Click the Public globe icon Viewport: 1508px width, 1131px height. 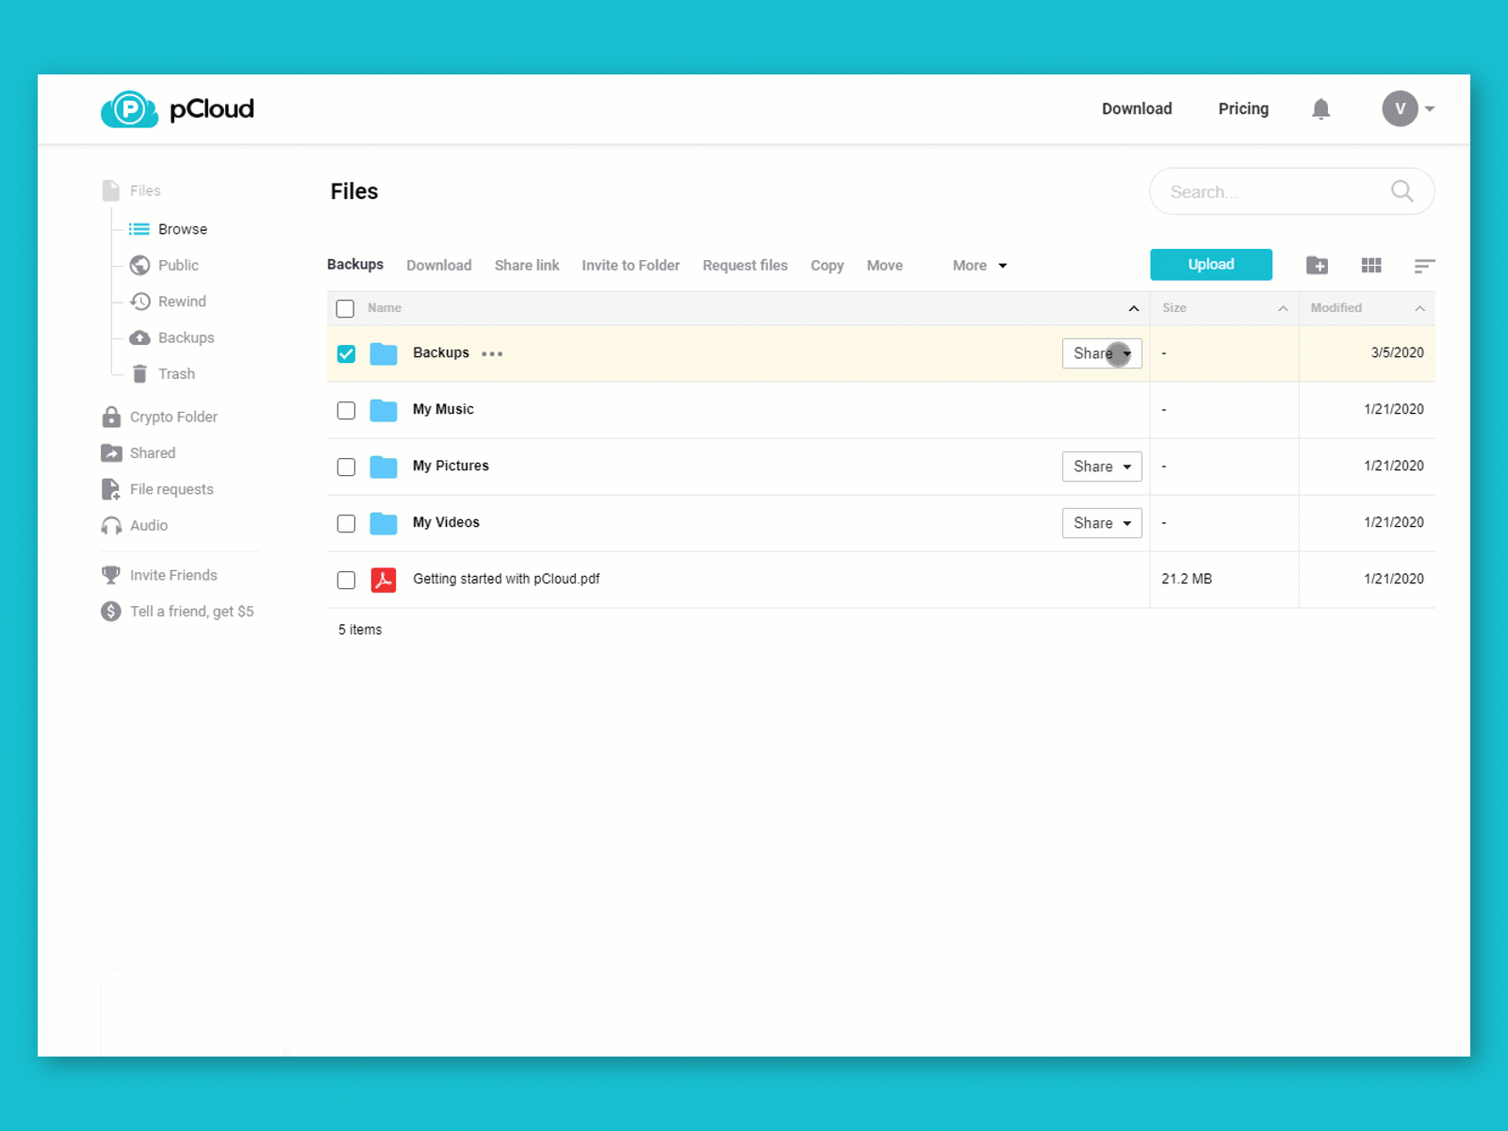[x=139, y=265]
